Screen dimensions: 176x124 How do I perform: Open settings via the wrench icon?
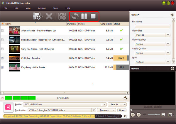125,98
